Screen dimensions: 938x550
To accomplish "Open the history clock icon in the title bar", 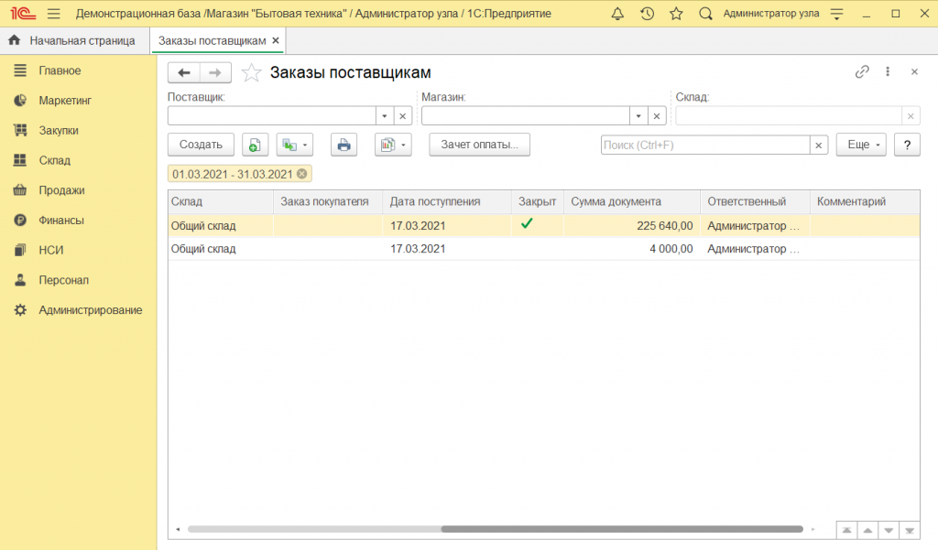I will tap(647, 14).
